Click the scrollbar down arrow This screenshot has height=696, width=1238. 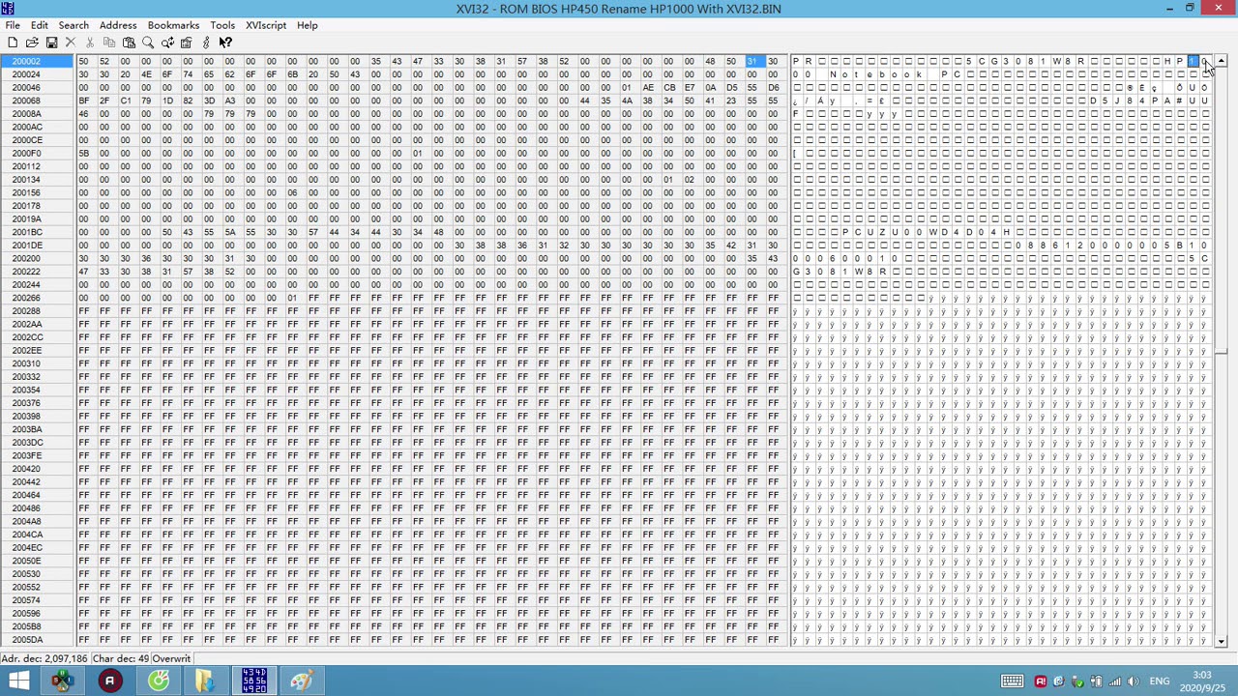click(1222, 642)
